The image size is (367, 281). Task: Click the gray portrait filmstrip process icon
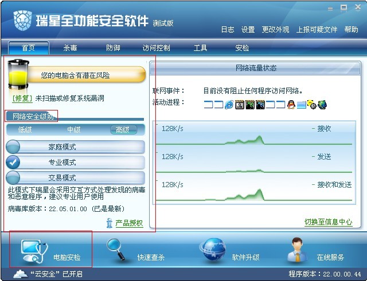coord(240,104)
